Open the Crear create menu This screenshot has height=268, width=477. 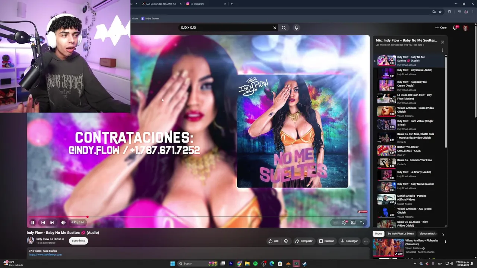click(441, 28)
